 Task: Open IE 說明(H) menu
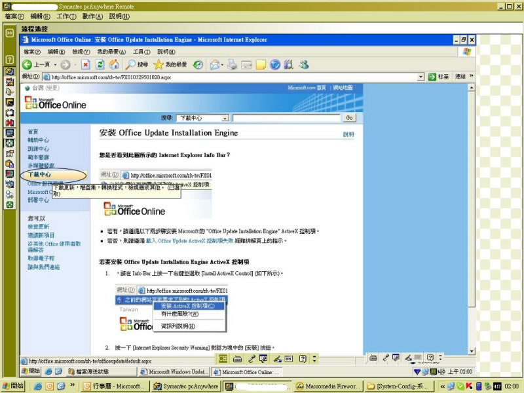[x=166, y=52]
